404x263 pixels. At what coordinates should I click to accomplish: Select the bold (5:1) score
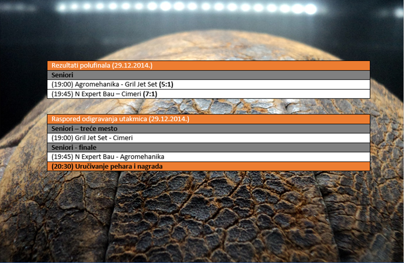click(x=166, y=84)
